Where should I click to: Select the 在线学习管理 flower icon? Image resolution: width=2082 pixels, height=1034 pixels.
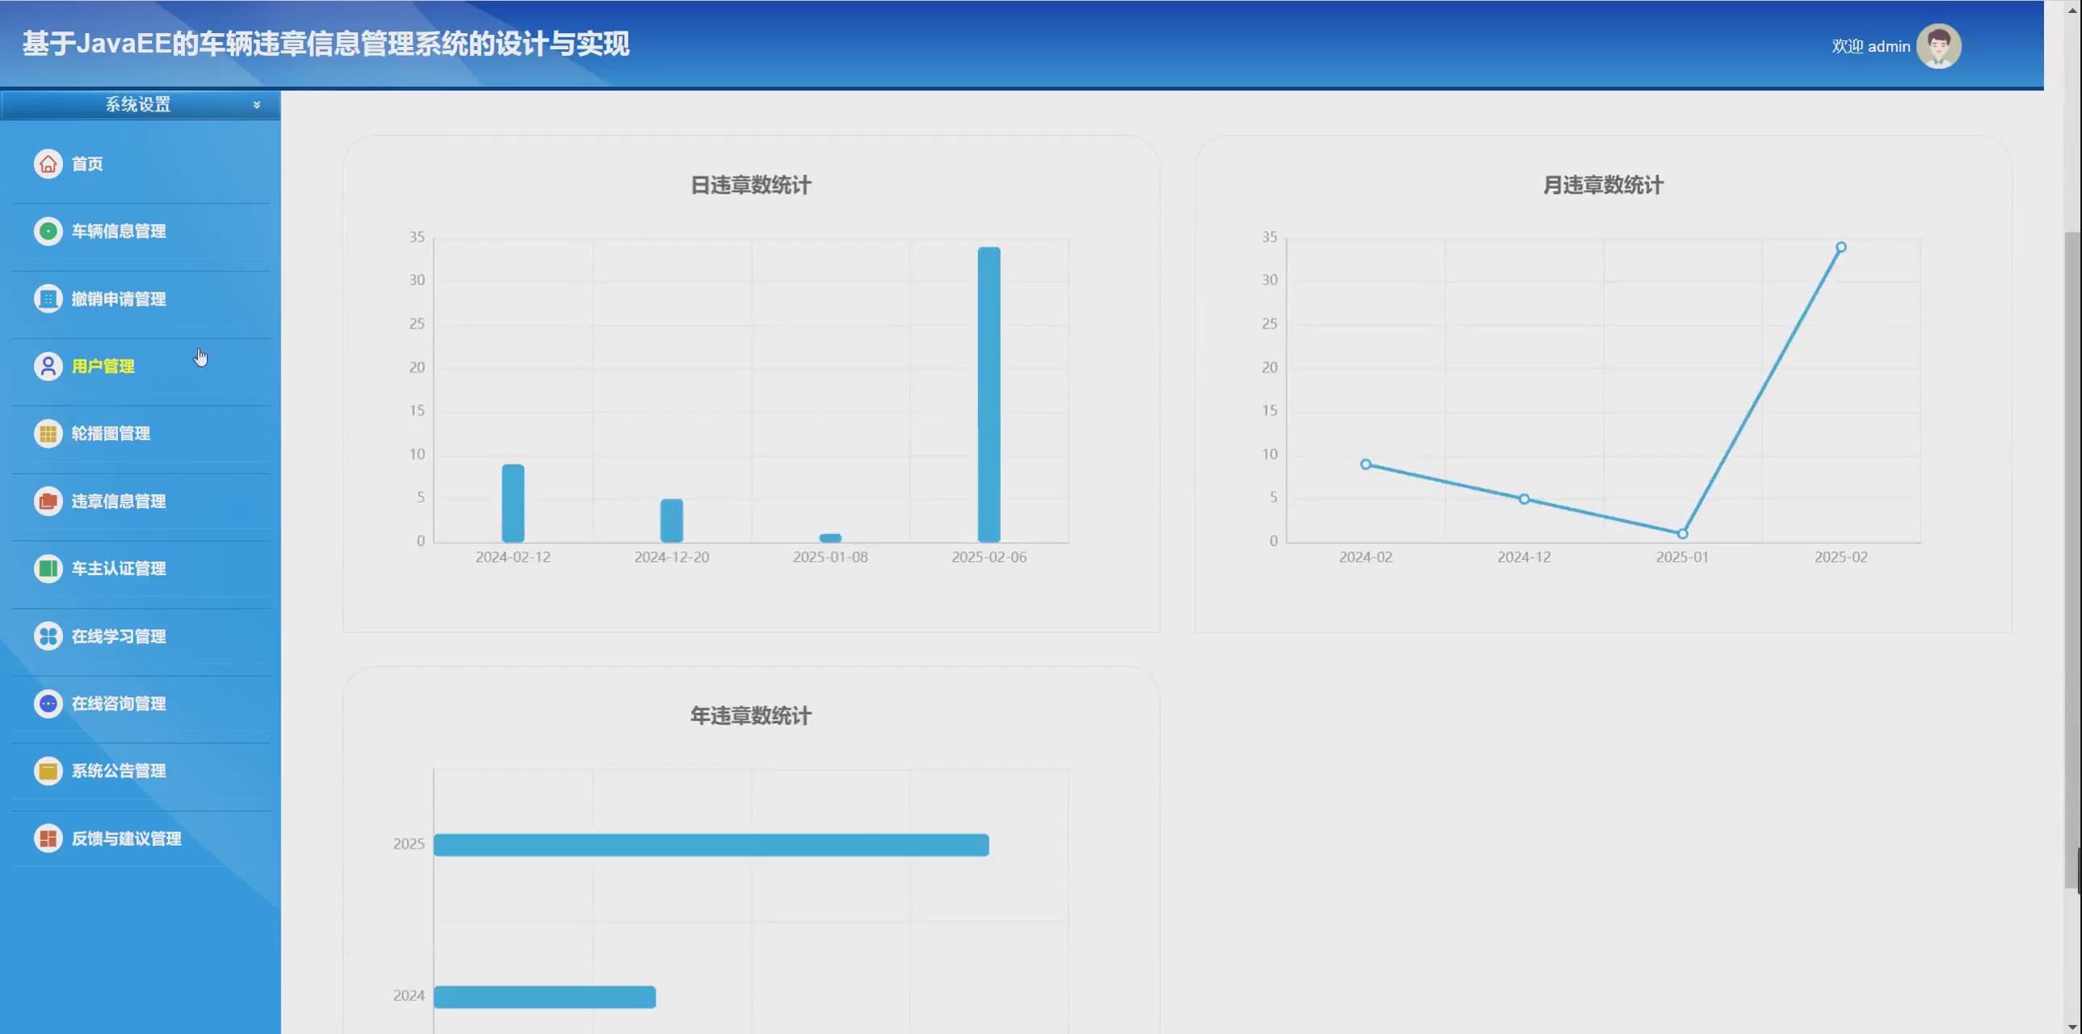(x=48, y=636)
